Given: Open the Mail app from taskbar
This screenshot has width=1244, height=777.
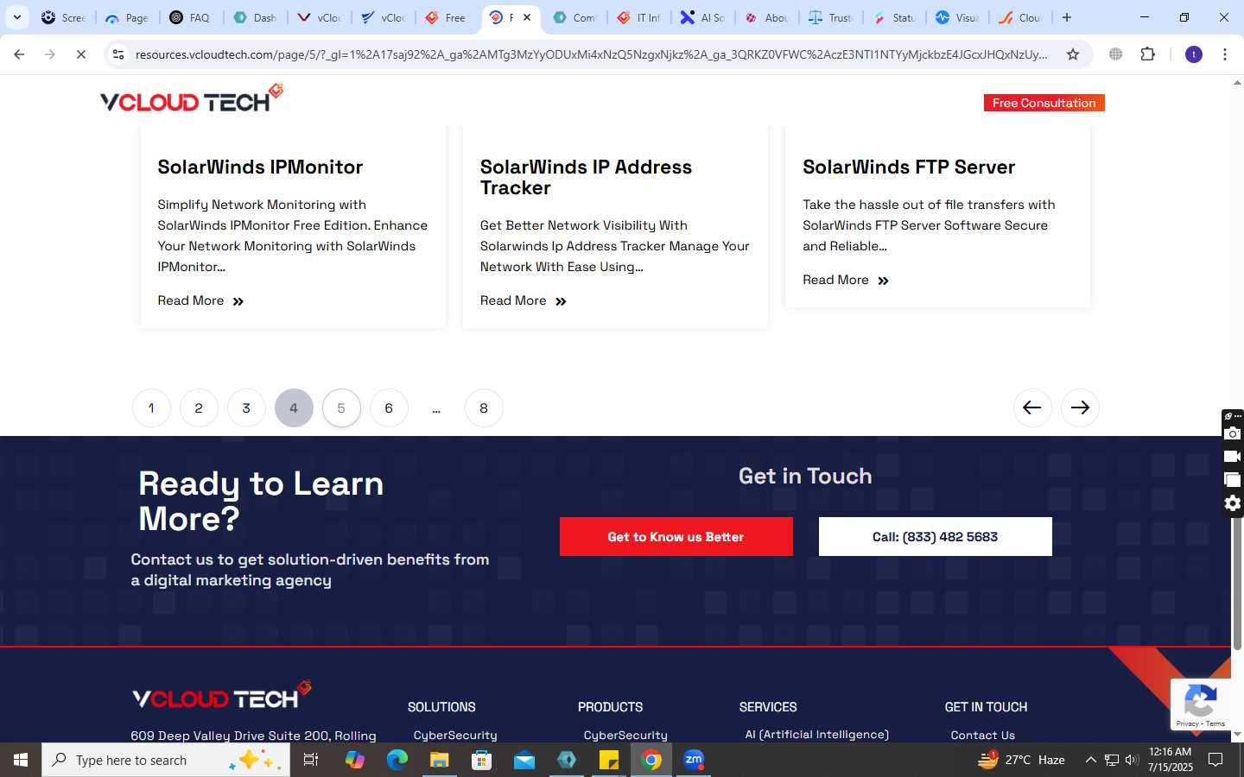Looking at the screenshot, I should coord(524,760).
